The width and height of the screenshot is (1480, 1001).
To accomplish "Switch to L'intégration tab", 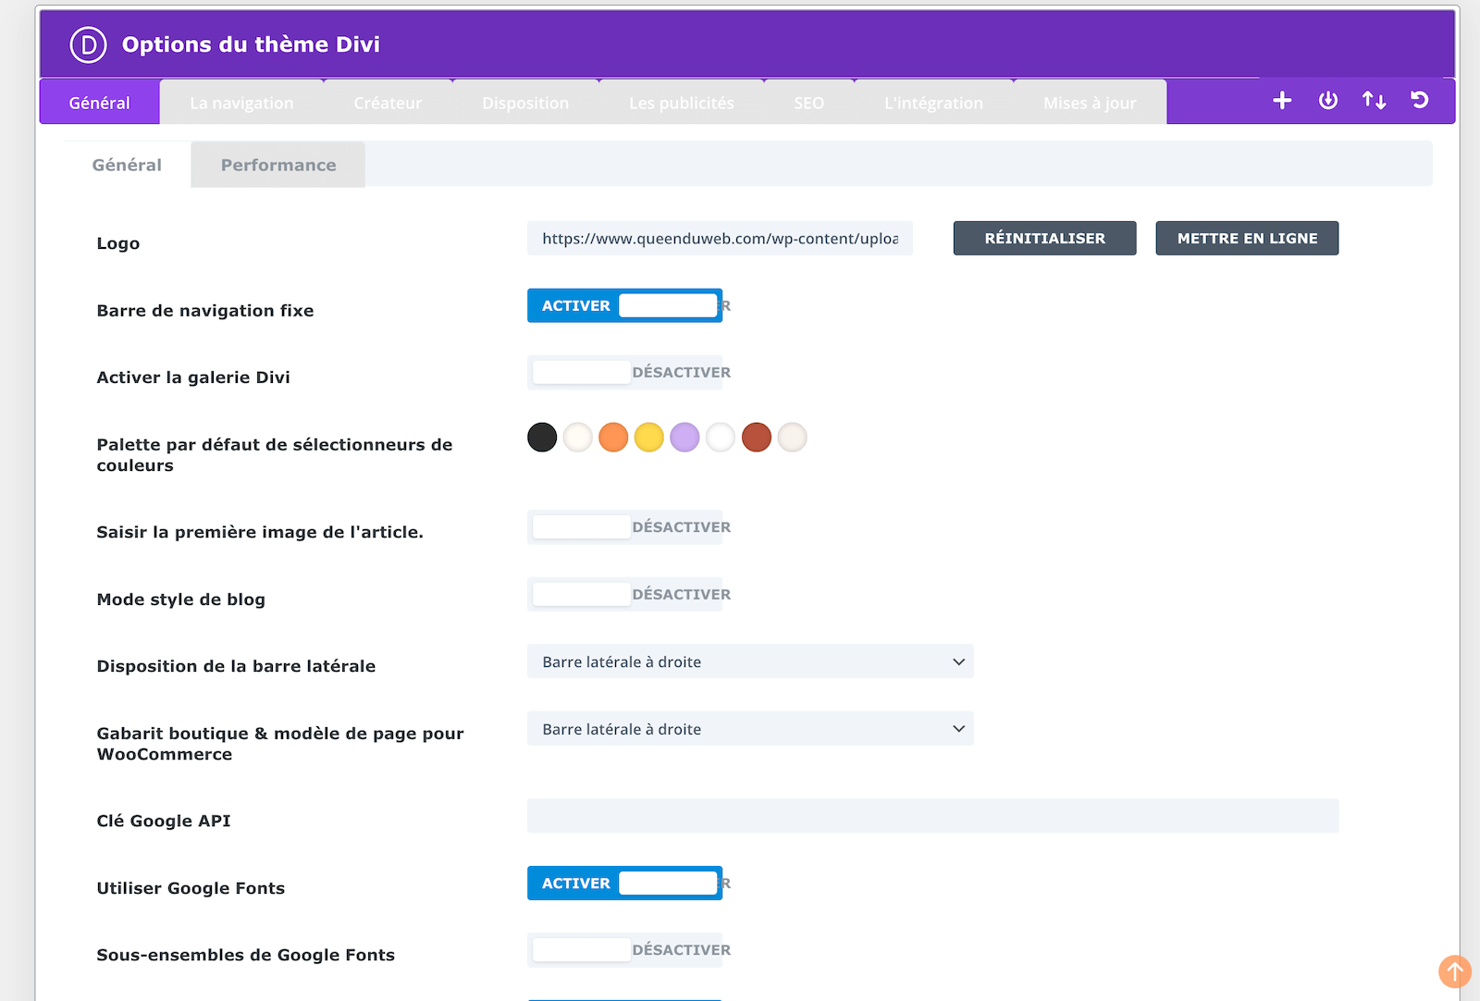I will [x=934, y=102].
